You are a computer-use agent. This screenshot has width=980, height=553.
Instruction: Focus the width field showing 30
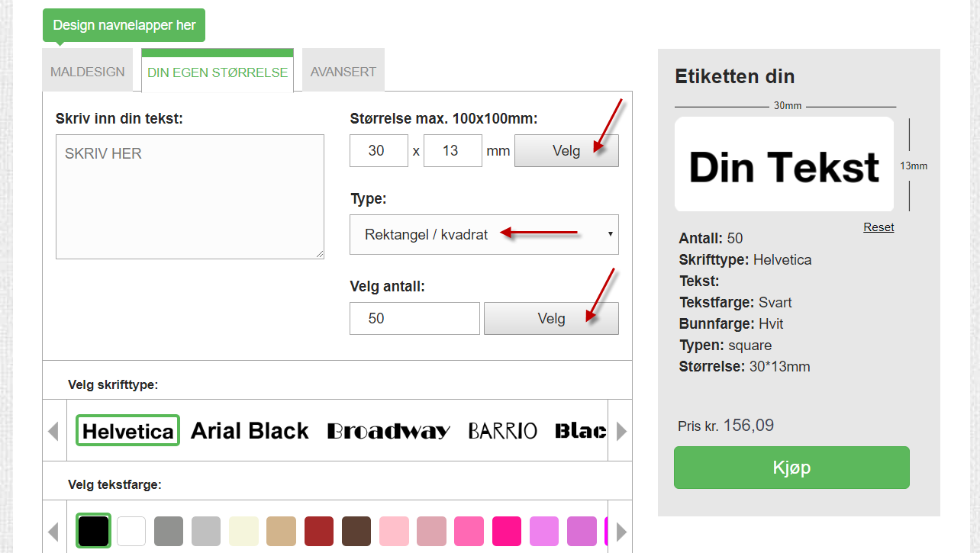[379, 150]
